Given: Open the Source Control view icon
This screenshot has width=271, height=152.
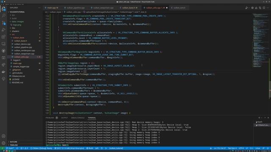Looking at the screenshot, I should [3, 23].
